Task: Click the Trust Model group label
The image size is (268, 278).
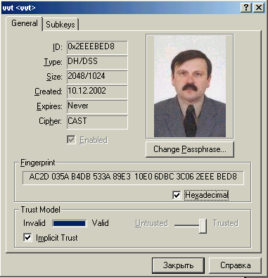Action: coord(41,210)
